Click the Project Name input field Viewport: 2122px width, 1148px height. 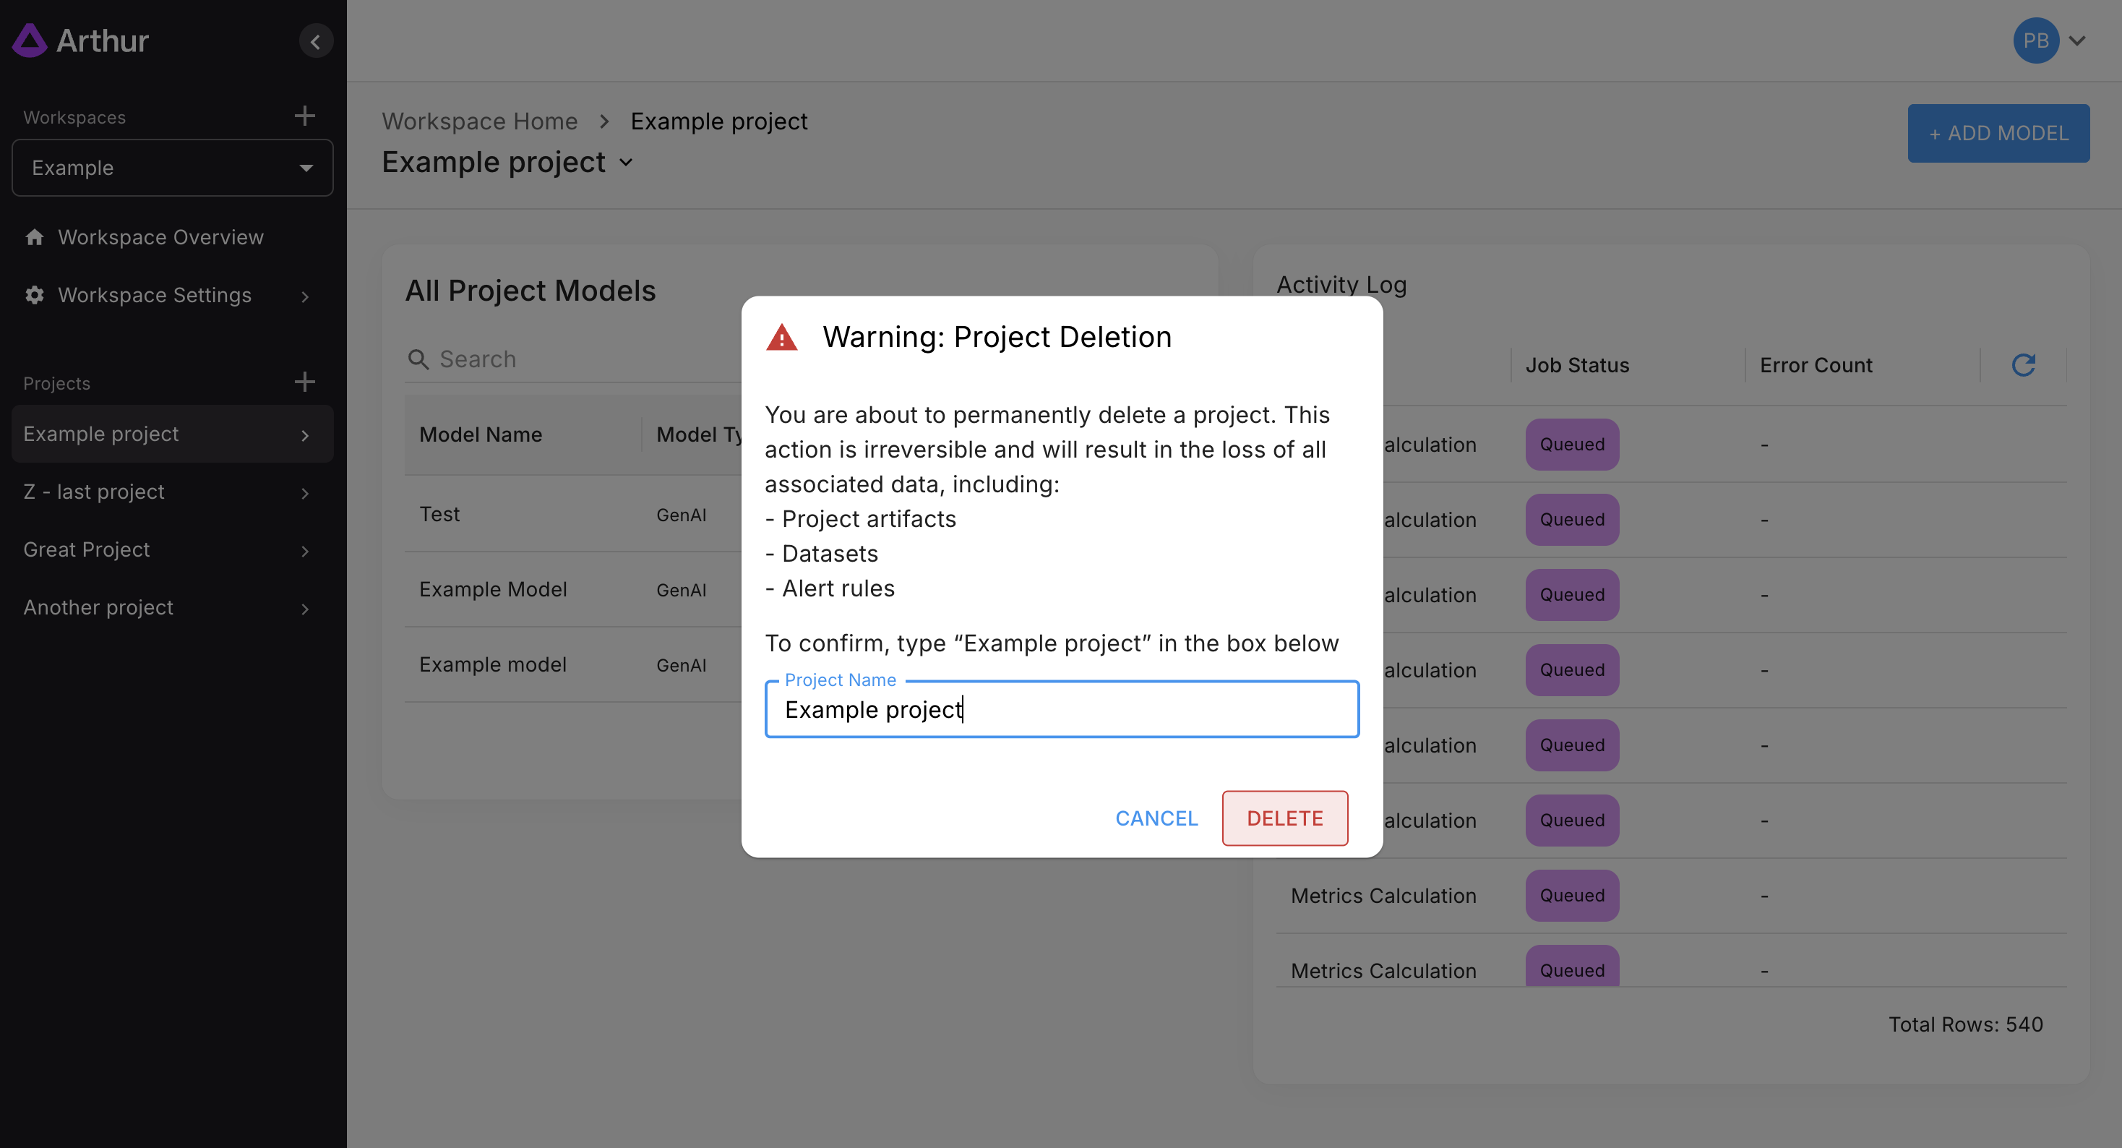(x=1061, y=710)
